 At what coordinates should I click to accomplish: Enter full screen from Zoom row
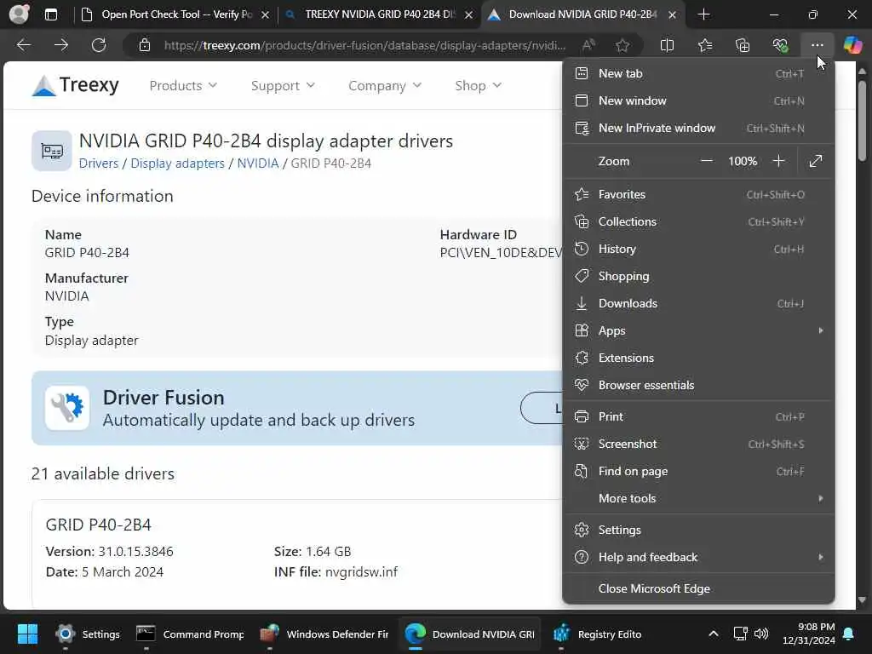pos(816,161)
